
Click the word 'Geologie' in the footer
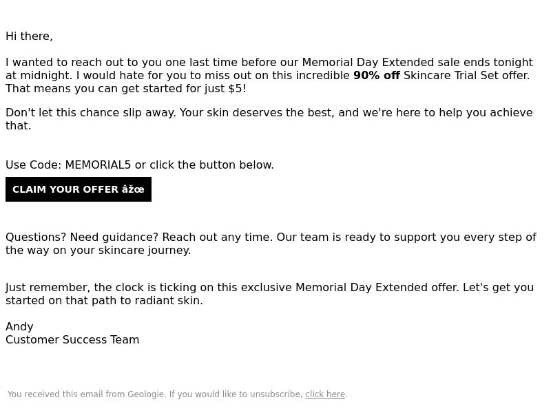[145, 394]
